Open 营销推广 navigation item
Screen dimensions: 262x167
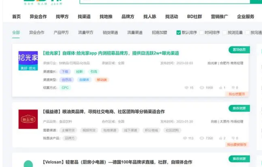219,16
